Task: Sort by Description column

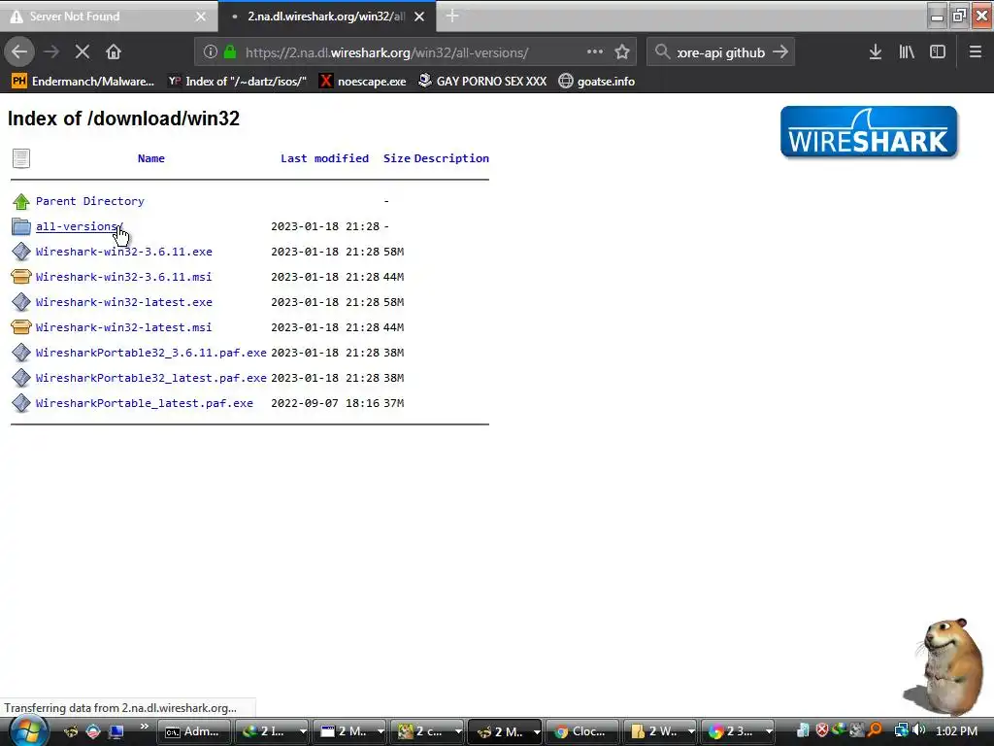Action: coord(451,158)
